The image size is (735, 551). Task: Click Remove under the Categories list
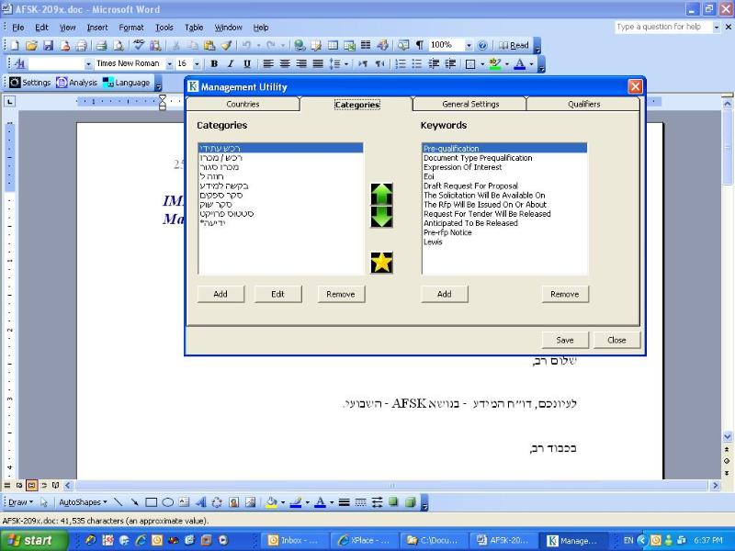(x=341, y=294)
